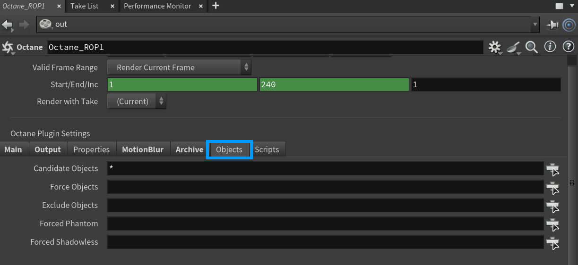Close the Performance Monitor pane tab
Image resolution: width=578 pixels, height=265 pixels.
pos(201,7)
